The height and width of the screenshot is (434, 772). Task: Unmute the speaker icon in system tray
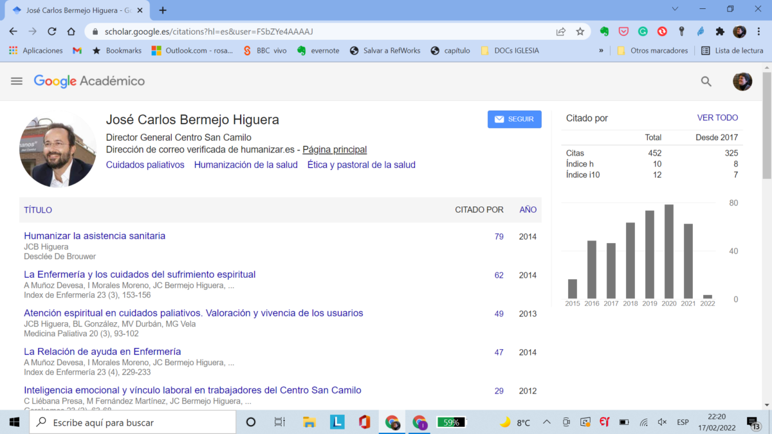662,422
